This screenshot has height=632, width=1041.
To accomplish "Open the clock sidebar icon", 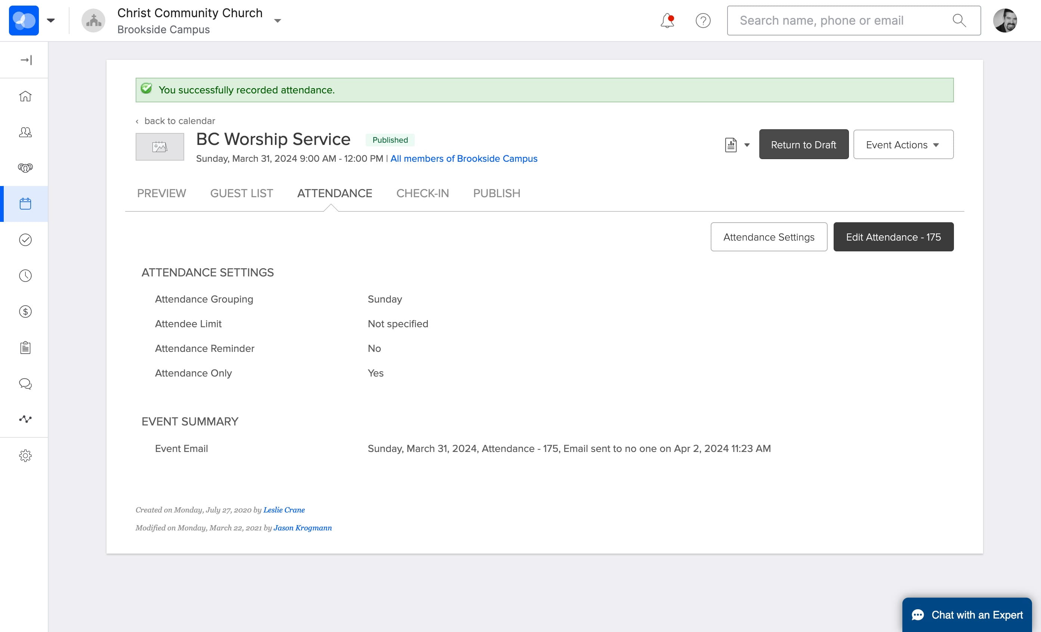I will point(25,276).
